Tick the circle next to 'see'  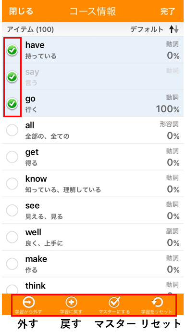pyautogui.click(x=12, y=211)
